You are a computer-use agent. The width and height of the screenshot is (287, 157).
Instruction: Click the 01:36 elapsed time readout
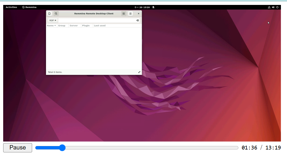click(249, 148)
